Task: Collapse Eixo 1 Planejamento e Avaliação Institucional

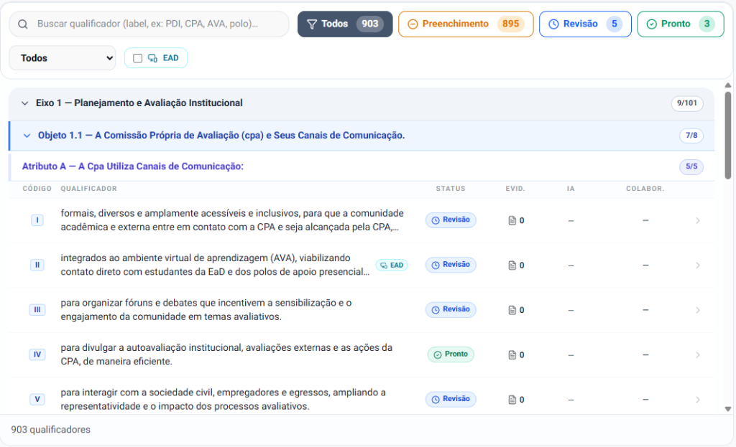Action: pyautogui.click(x=25, y=103)
